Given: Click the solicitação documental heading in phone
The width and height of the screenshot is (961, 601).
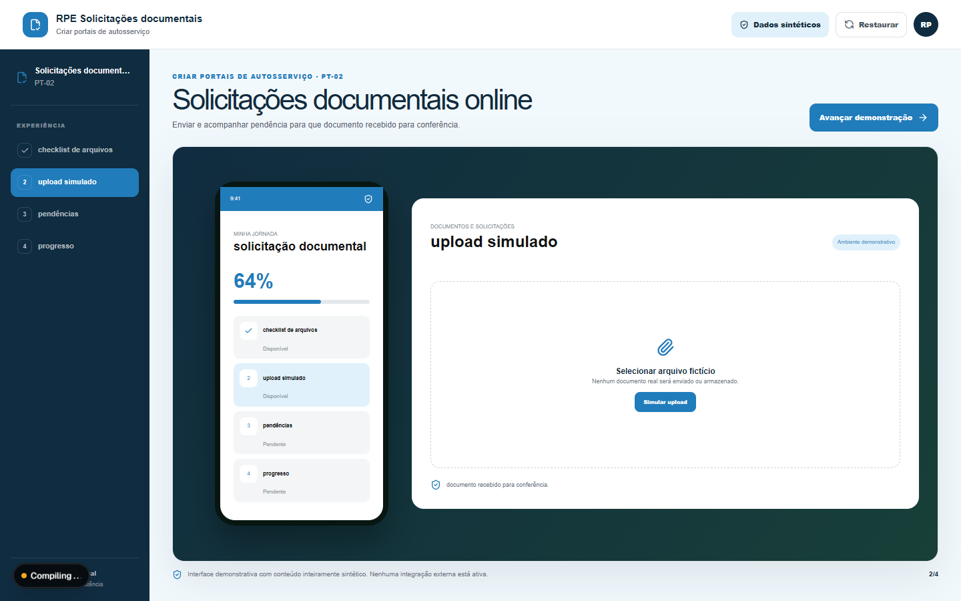Looking at the screenshot, I should coord(300,246).
